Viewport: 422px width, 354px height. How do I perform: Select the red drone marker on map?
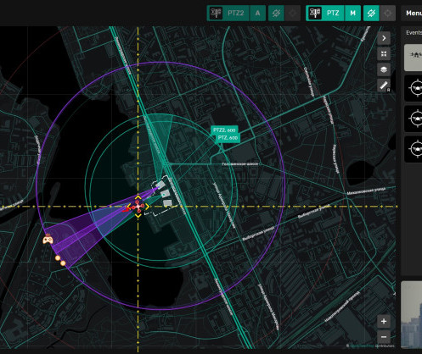138,207
